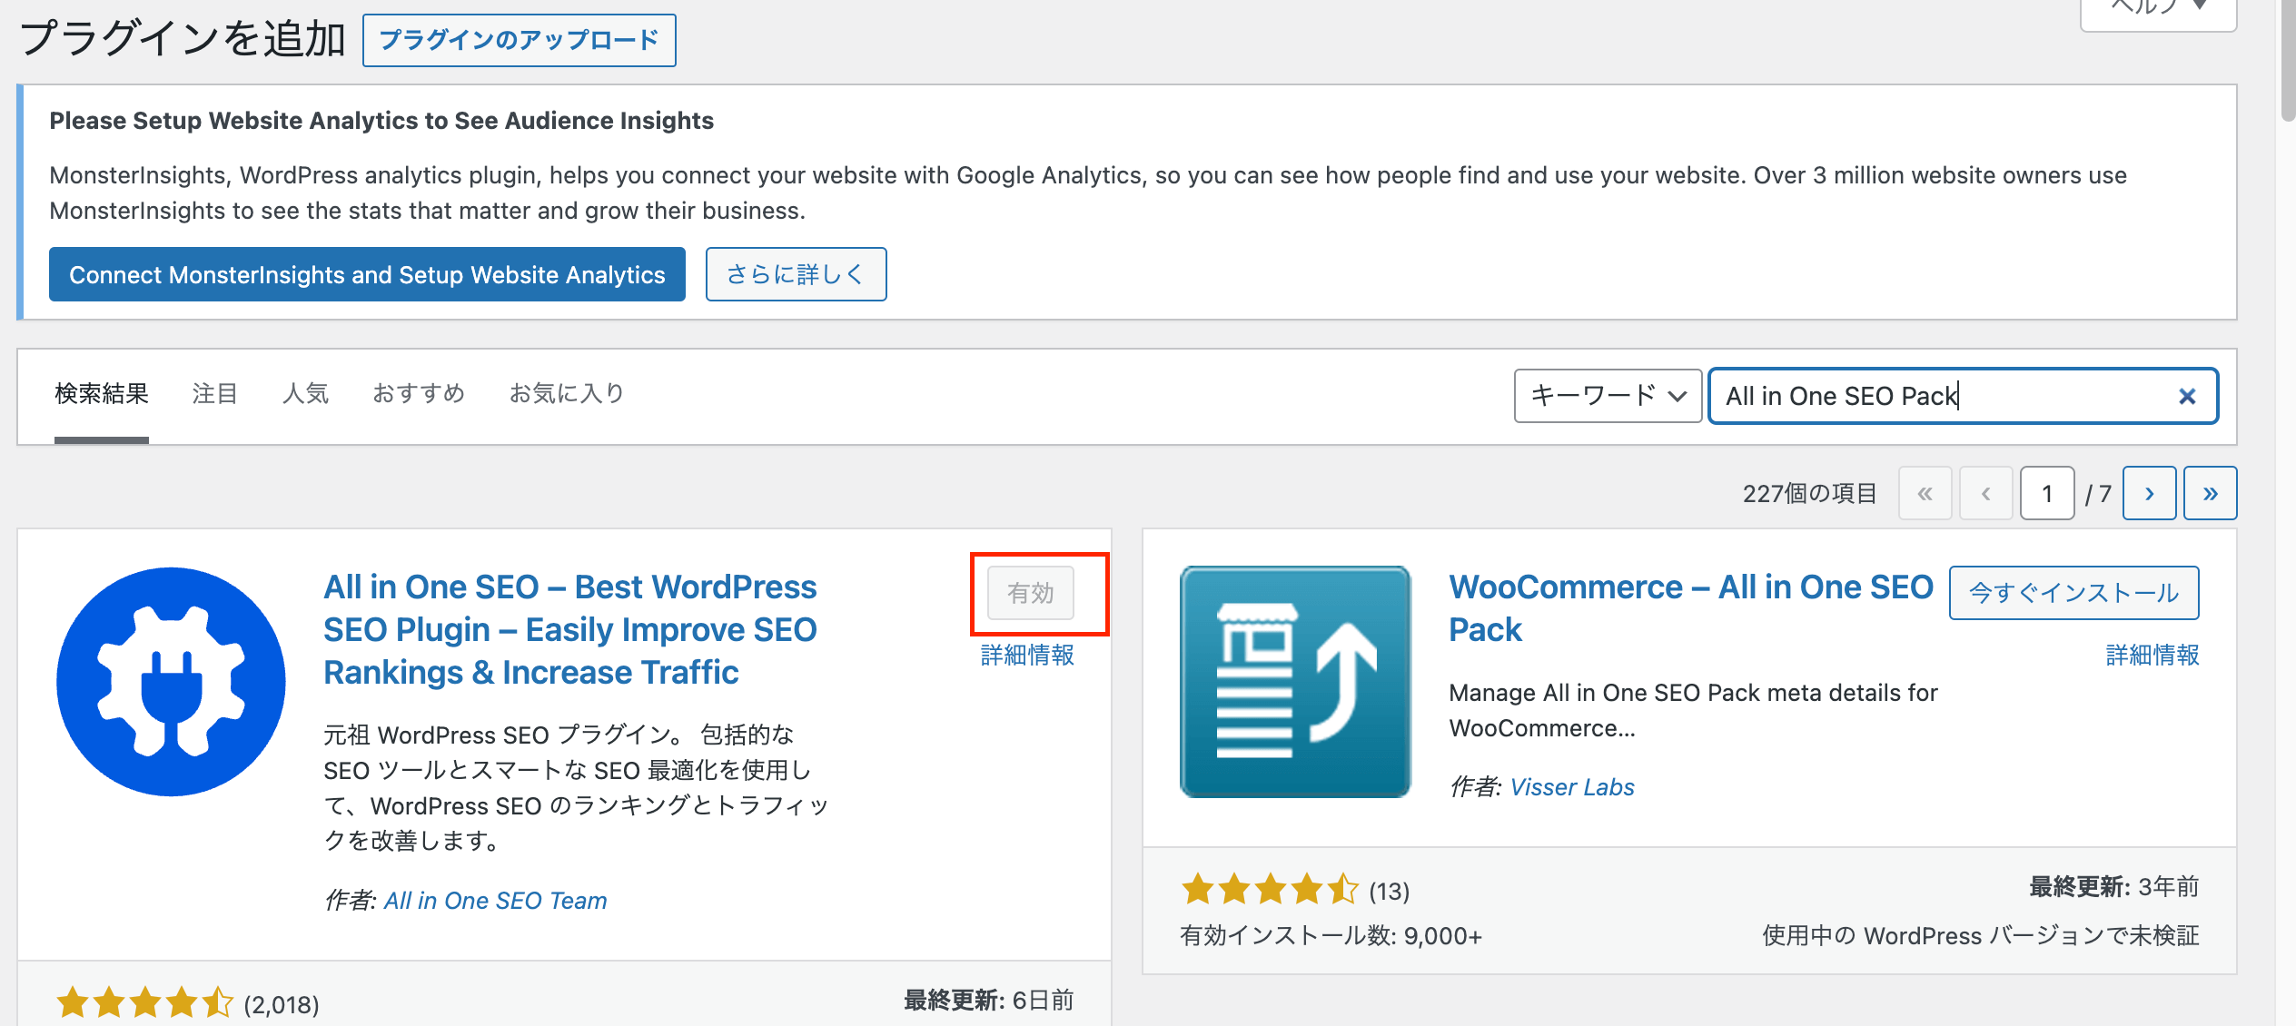
Task: Click 今すぐインストール for WooCommerce plugin
Action: (x=2073, y=593)
